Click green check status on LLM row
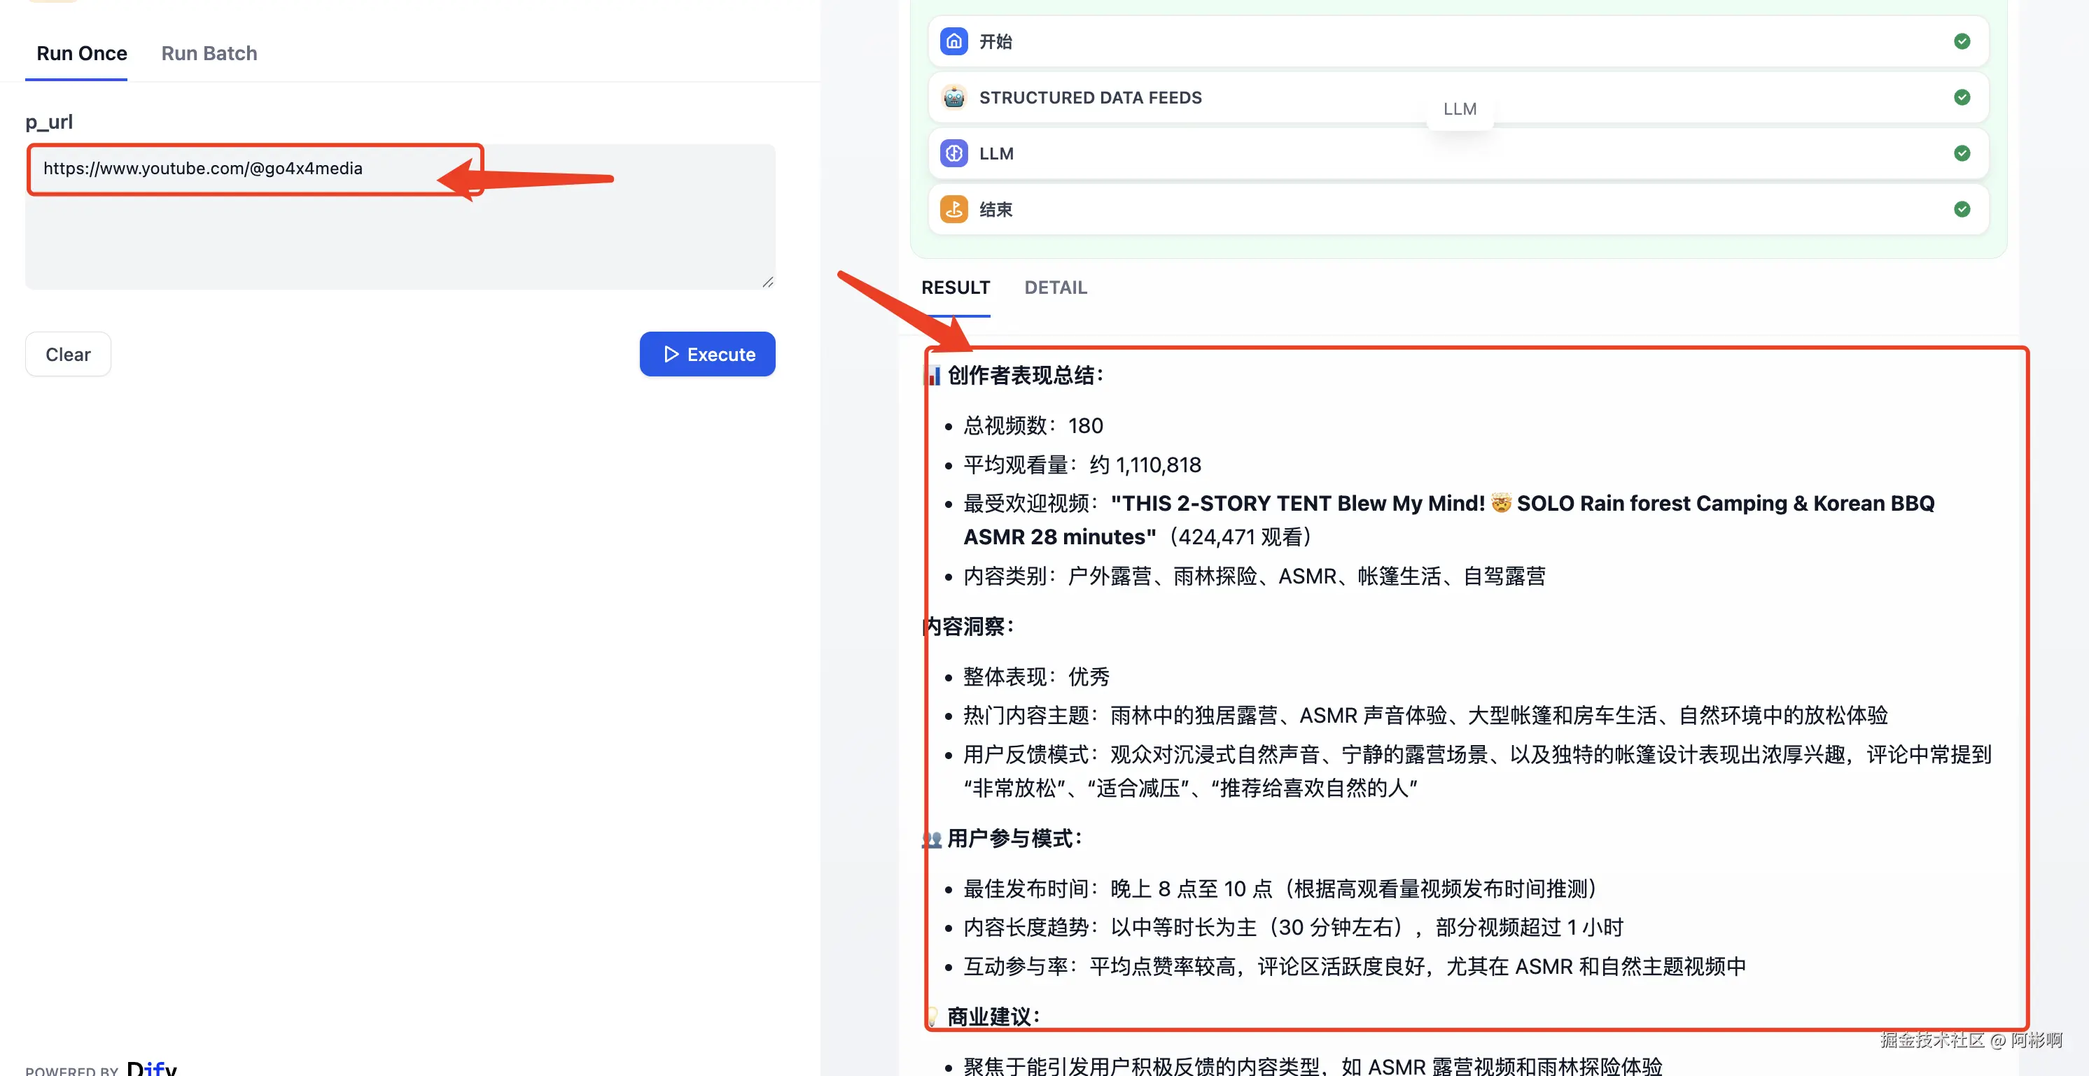Viewport: 2089px width, 1076px height. tap(1961, 153)
